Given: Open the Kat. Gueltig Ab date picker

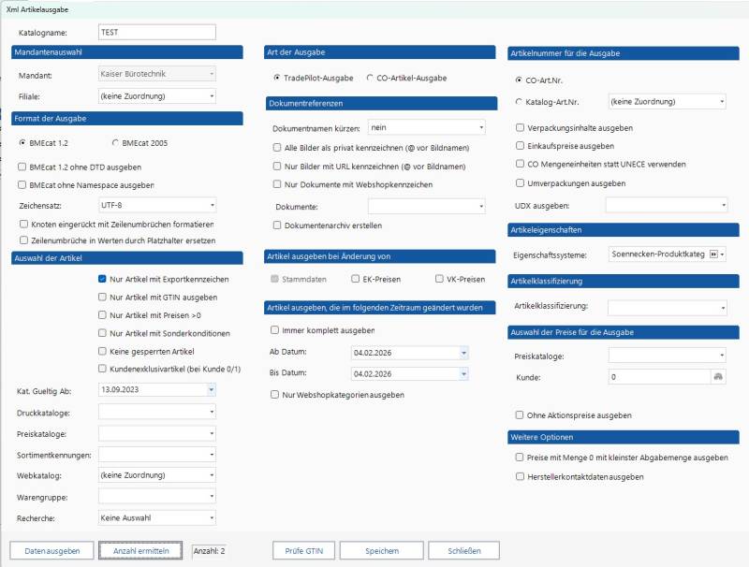Looking at the screenshot, I should click(211, 389).
